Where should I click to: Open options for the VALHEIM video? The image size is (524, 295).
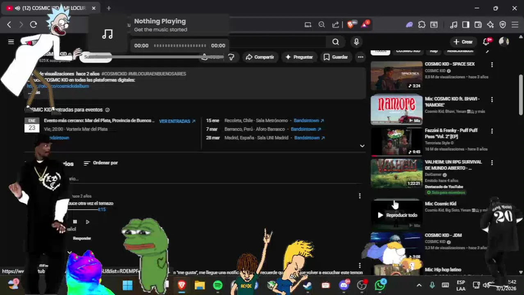pyautogui.click(x=492, y=163)
